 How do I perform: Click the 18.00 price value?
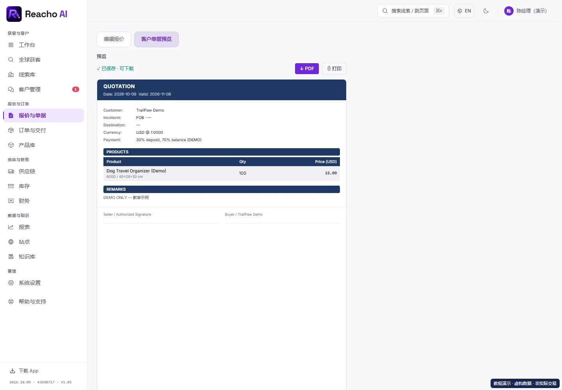331,173
